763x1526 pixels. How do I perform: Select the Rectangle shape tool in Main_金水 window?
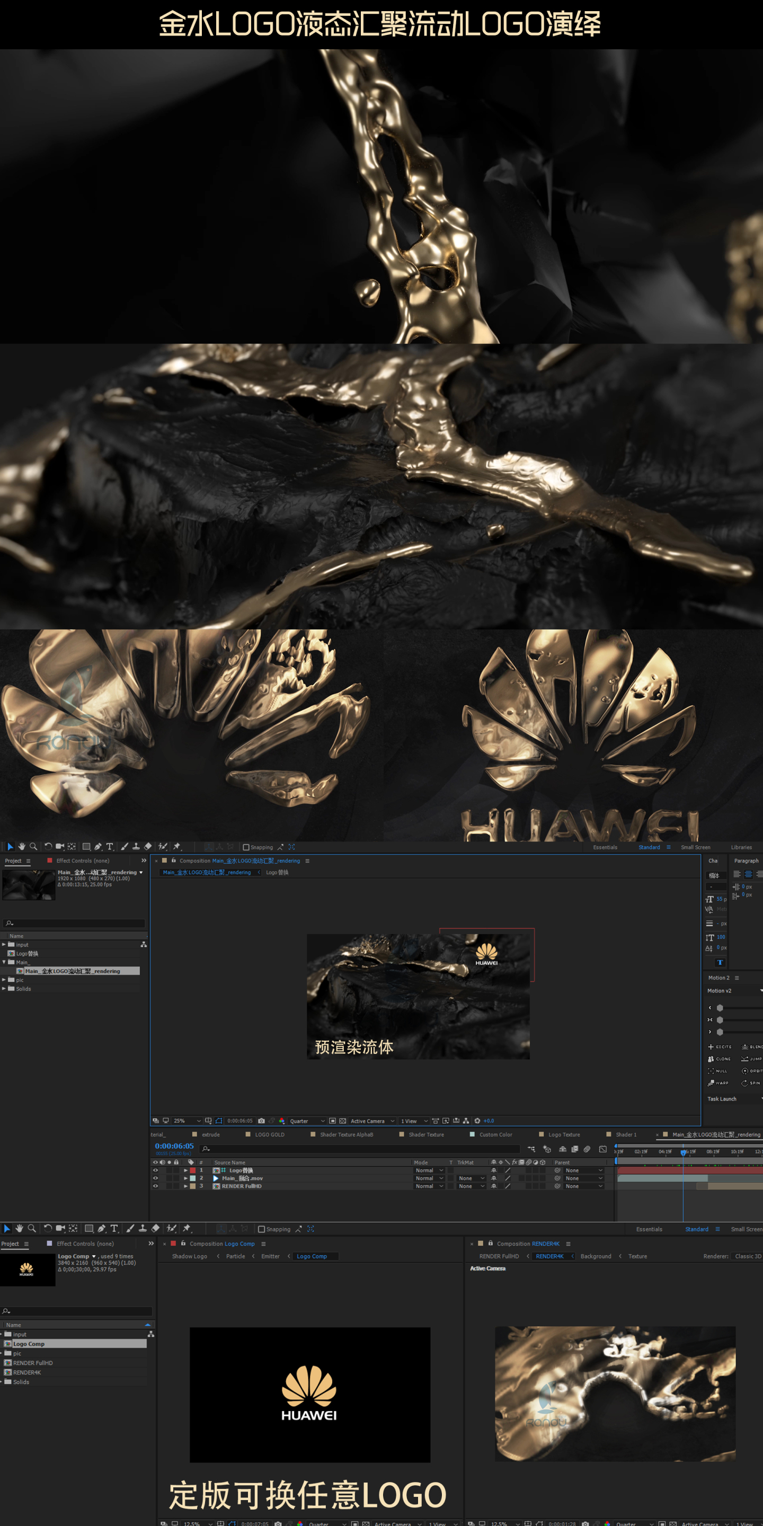coord(86,847)
